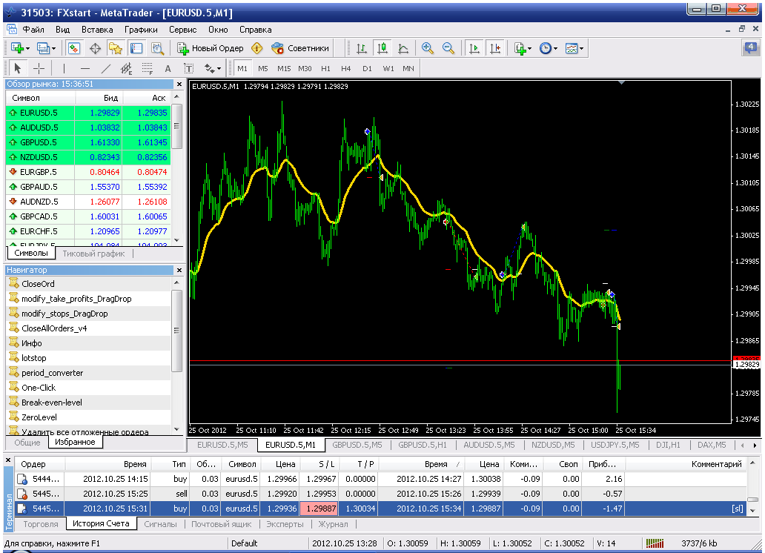765x553 pixels.
Task: Select the equidistant channel tool
Action: (126, 69)
